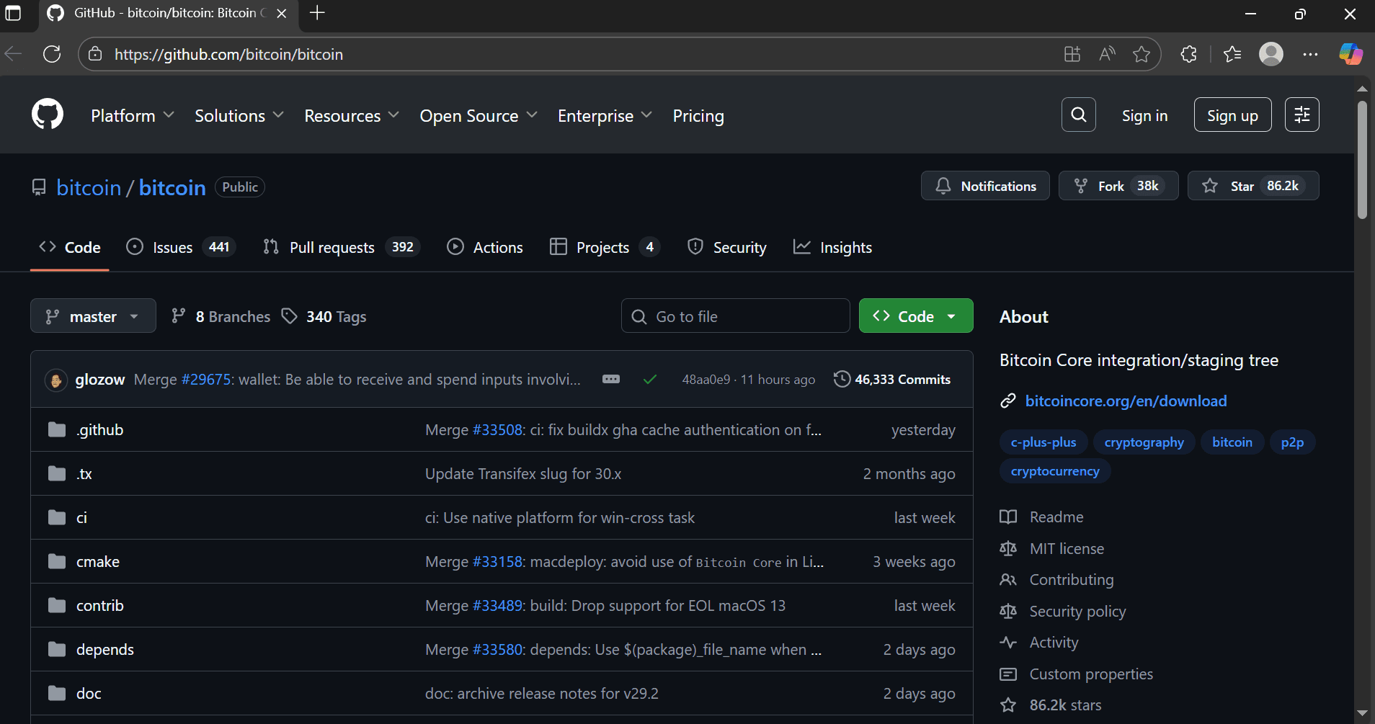This screenshot has height=724, width=1375.
Task: Click the cryptography topic tag
Action: [x=1144, y=442]
